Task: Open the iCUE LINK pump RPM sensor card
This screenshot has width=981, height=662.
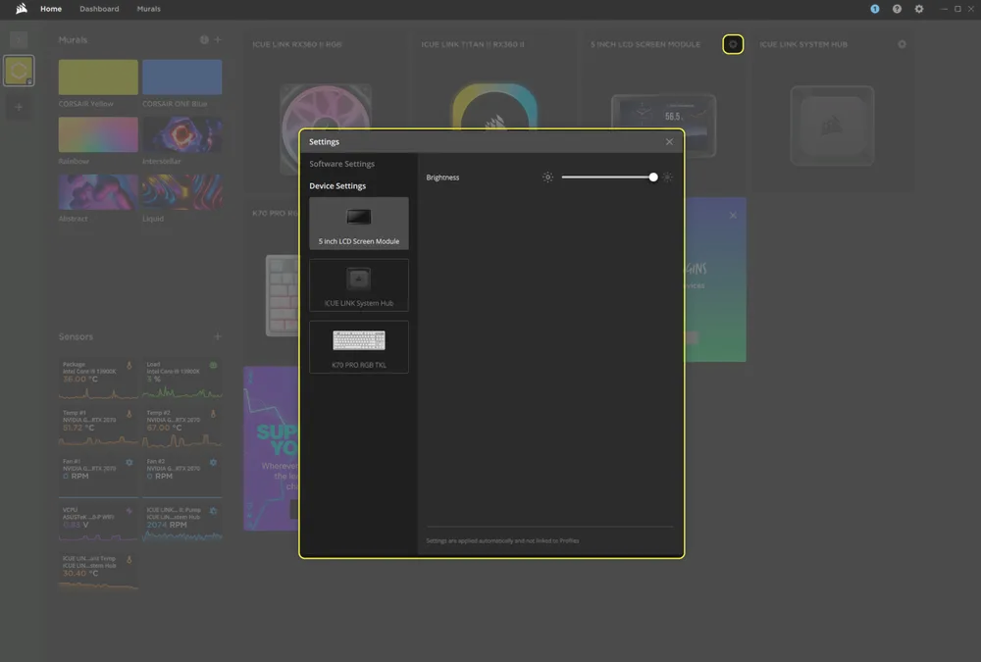Action: coord(182,525)
